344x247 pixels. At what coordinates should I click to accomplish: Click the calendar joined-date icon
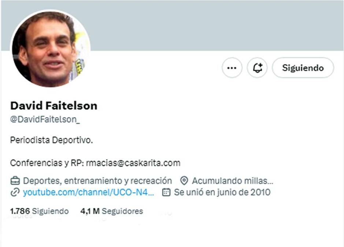[x=166, y=192]
